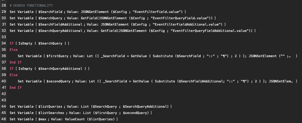Select the If IsEmpty $SearchQueryAdditional step
This screenshot has height=123, width=302.
(x=49, y=69)
